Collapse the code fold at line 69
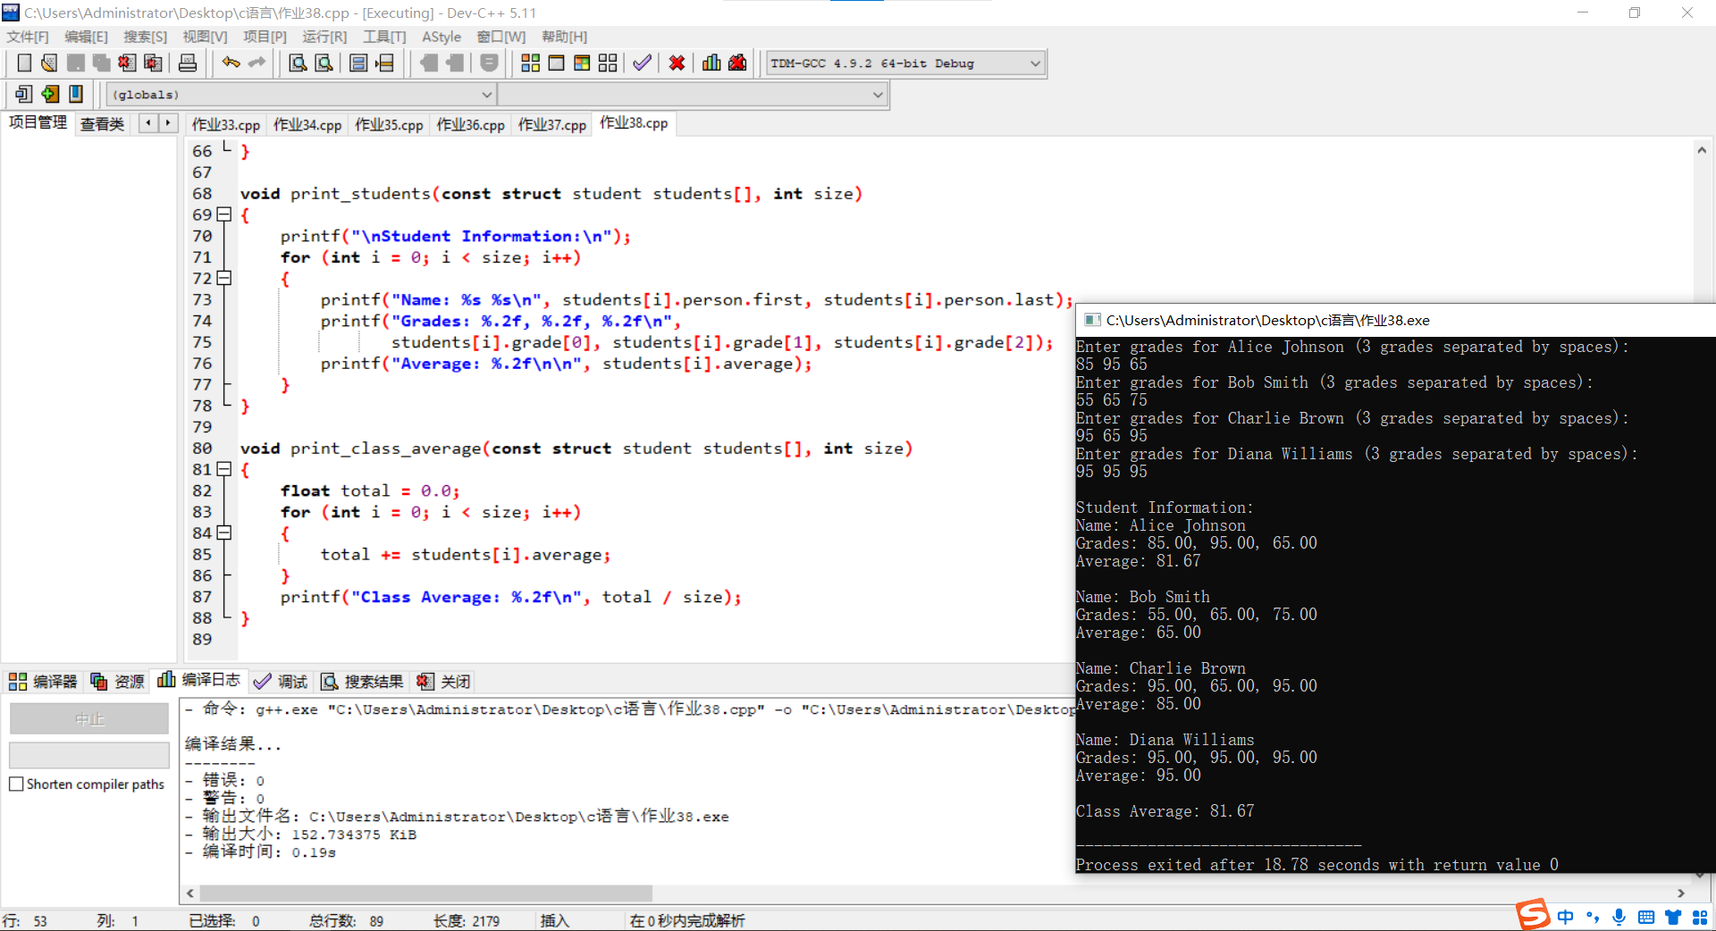1716x931 pixels. coord(224,214)
